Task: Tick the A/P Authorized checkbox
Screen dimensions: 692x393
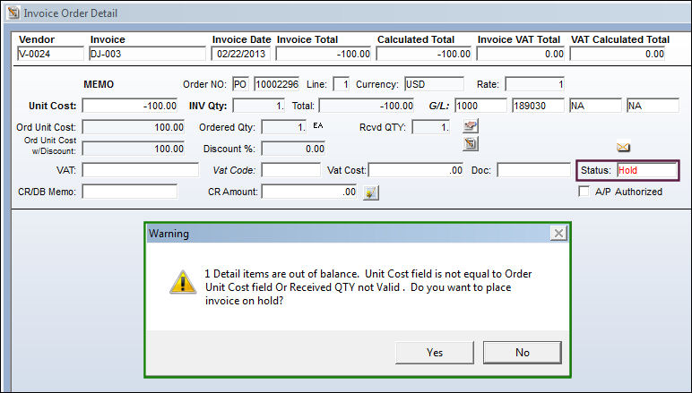Action: point(584,192)
